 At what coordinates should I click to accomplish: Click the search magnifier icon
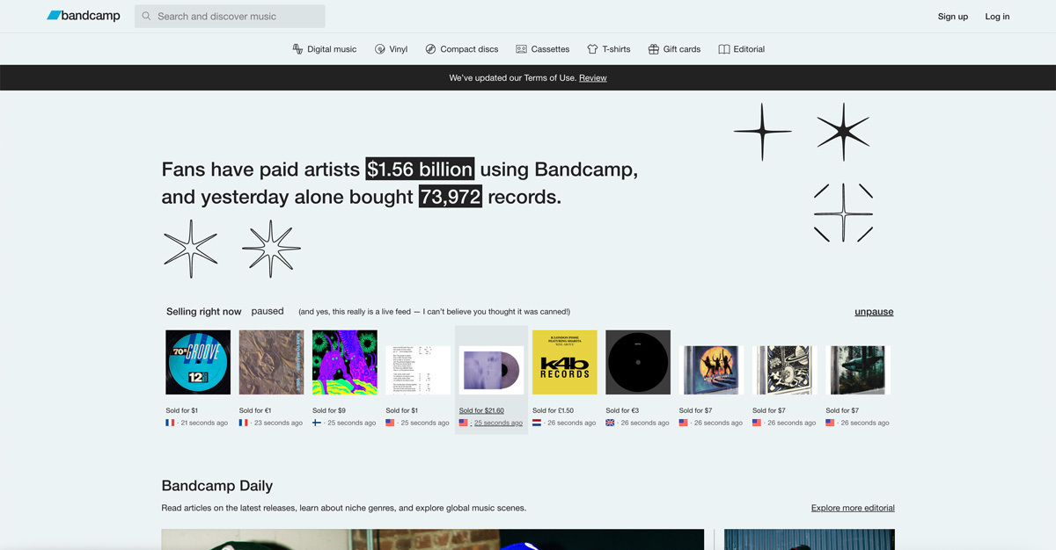pyautogui.click(x=147, y=16)
